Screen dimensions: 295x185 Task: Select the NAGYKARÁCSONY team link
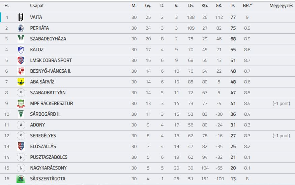click(48, 168)
